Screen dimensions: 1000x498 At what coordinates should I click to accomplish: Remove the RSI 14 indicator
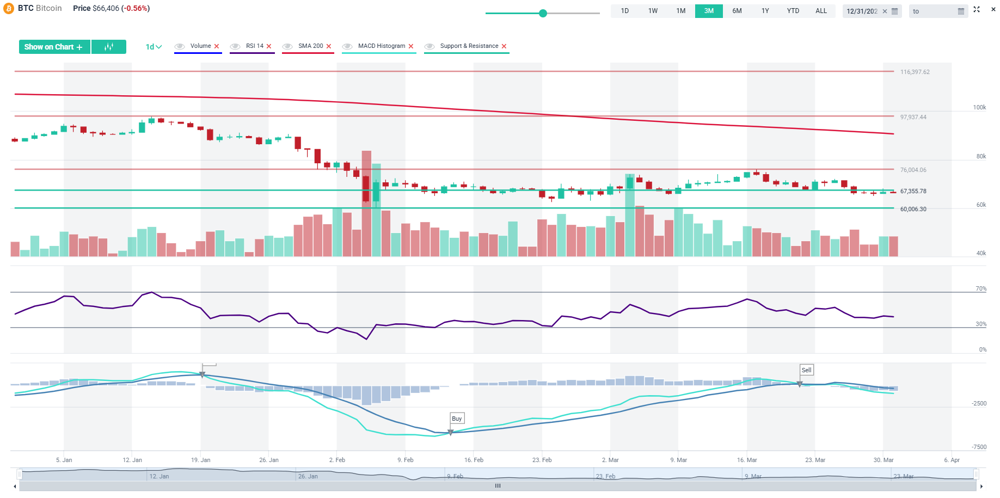click(269, 46)
